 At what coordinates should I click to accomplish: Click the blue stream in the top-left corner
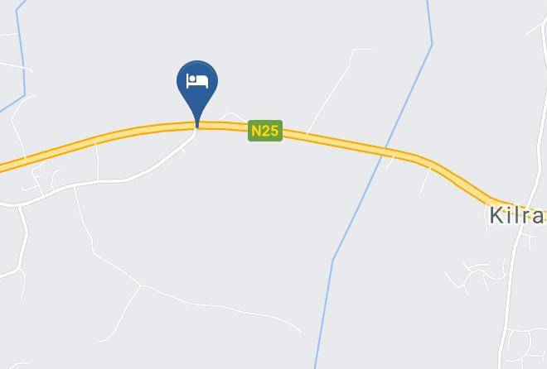point(21,52)
